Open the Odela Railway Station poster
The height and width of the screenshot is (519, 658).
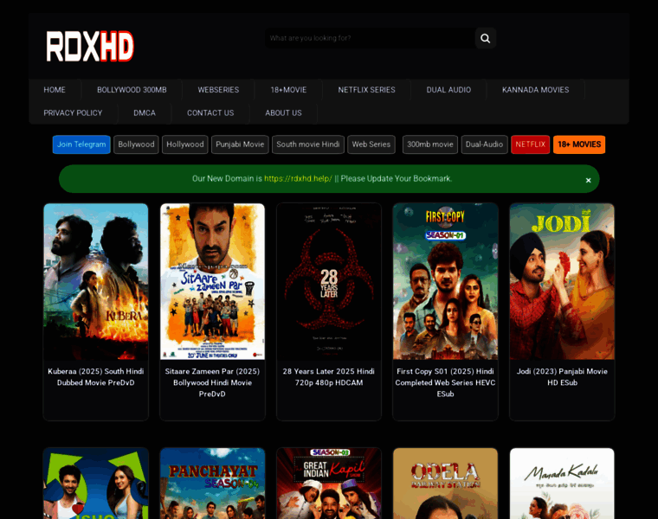point(445,484)
